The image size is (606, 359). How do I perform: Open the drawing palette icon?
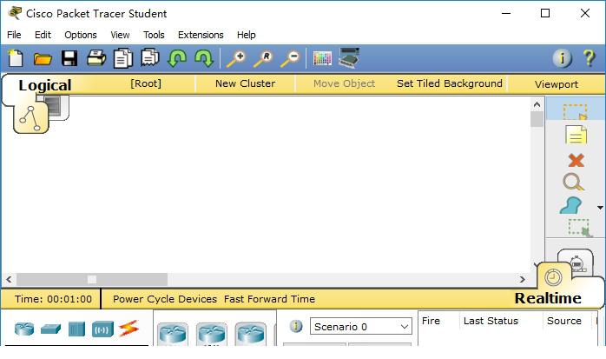click(322, 59)
